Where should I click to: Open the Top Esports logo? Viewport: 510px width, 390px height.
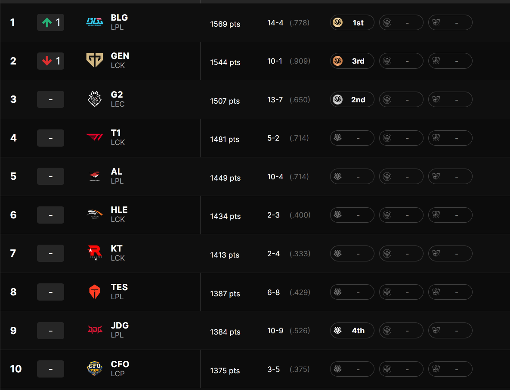click(95, 292)
